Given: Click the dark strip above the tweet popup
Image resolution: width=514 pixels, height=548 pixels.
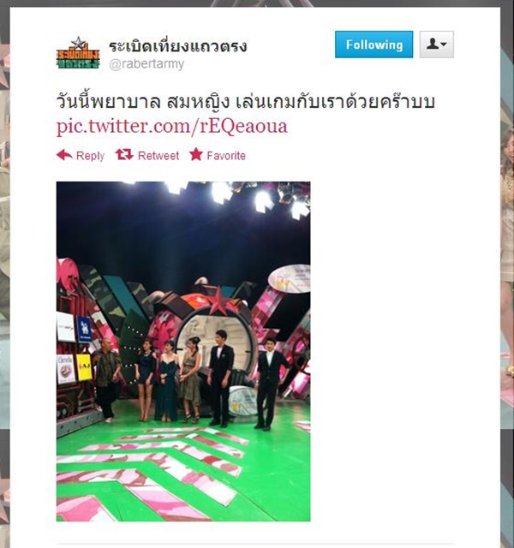Looking at the screenshot, I should [x=257, y=3].
